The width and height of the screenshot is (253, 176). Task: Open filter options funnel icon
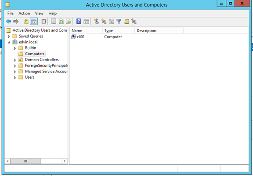[x=119, y=21]
